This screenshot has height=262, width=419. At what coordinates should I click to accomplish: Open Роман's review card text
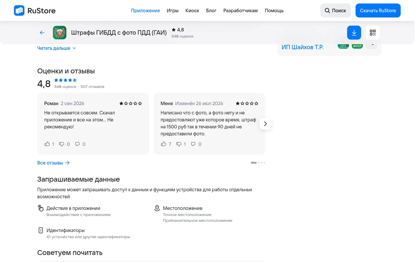tap(79, 120)
